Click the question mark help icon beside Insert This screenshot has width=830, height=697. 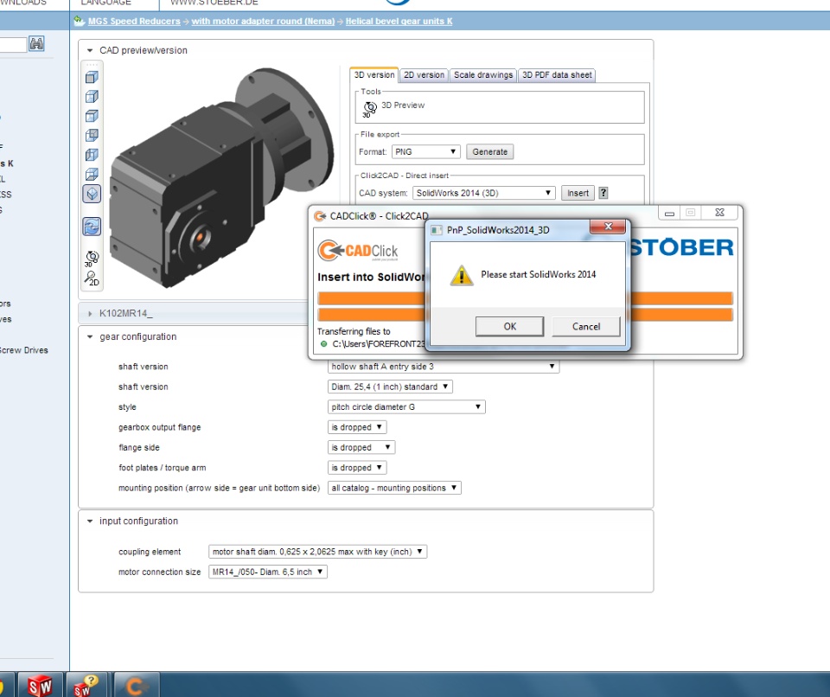(x=603, y=193)
